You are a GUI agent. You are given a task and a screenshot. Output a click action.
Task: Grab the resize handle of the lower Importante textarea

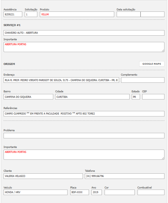(x=163, y=158)
